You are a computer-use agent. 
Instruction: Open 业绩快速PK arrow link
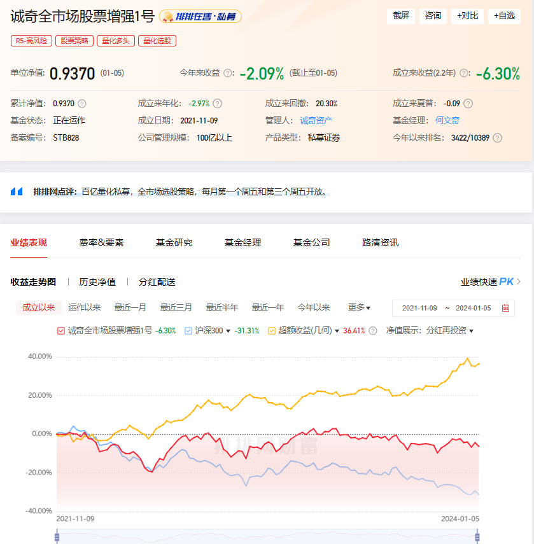click(x=491, y=282)
